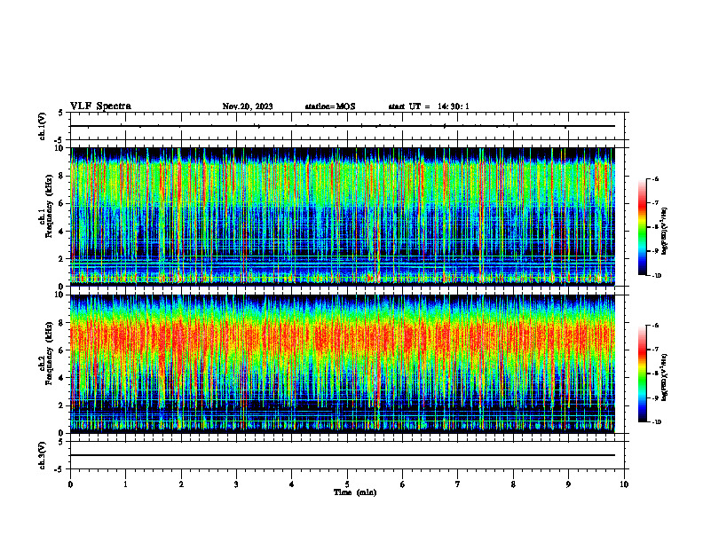Click the ch.2 spectrogram color scale bar
The image size is (703, 543).
point(642,374)
